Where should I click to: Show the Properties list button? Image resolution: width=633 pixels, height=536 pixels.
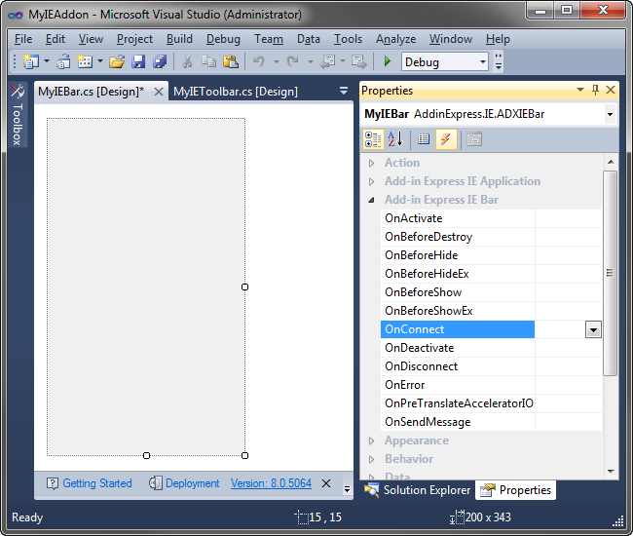pos(424,139)
